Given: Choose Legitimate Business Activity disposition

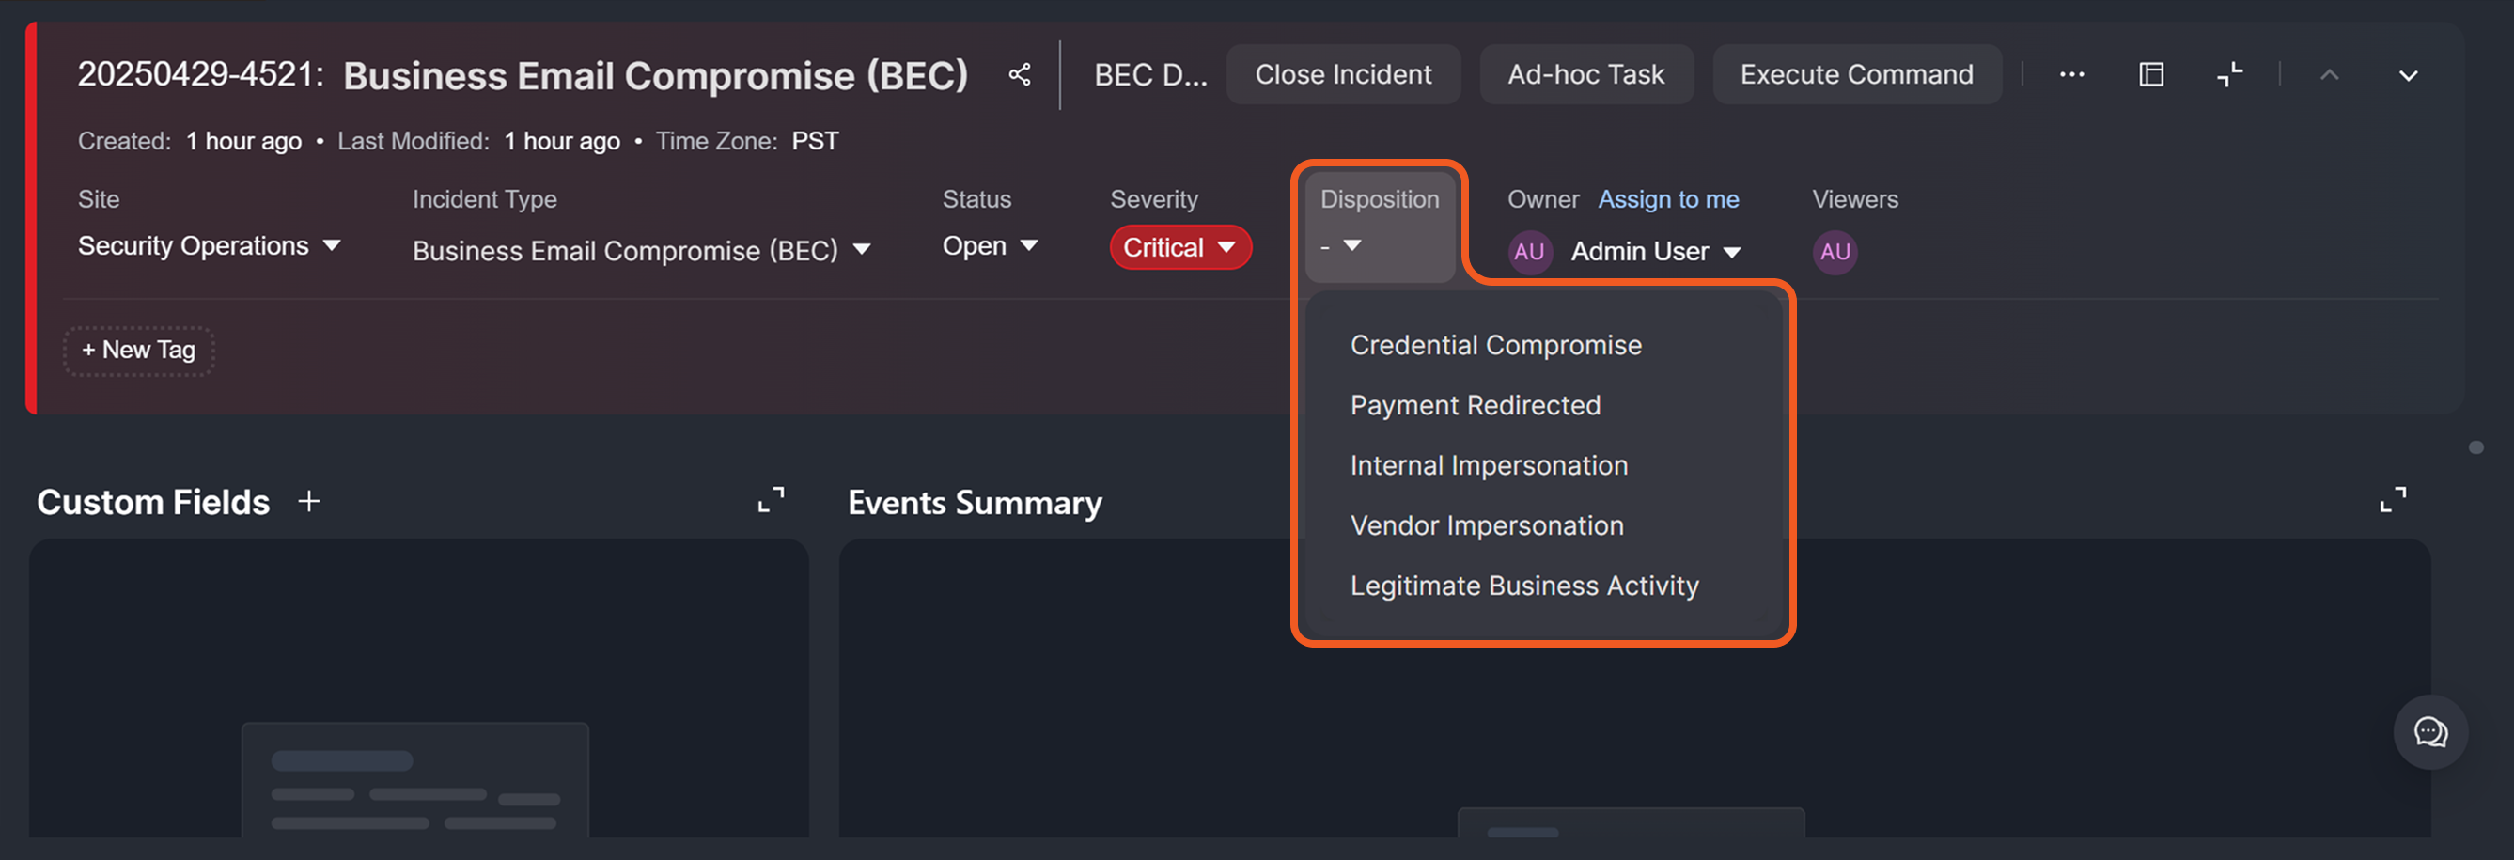Looking at the screenshot, I should (x=1523, y=586).
